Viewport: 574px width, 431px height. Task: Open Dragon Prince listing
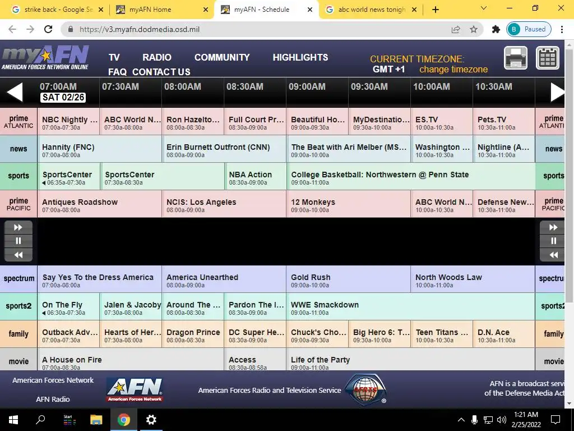coord(193,334)
